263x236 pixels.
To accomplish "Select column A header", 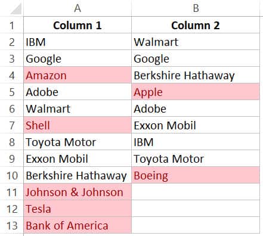I will (78, 8).
